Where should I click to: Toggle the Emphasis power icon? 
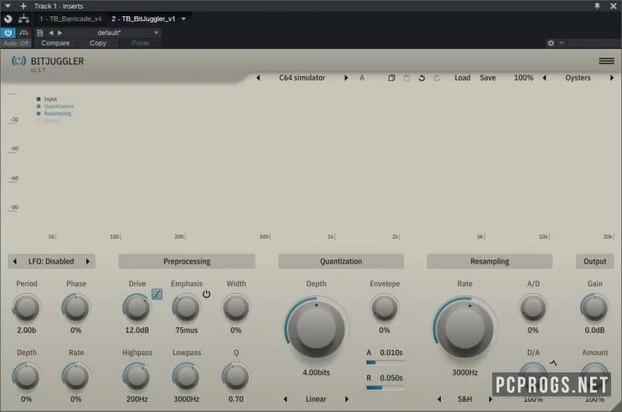point(206,294)
